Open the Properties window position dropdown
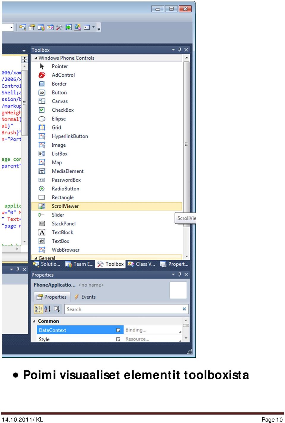This screenshot has height=423, width=285. pos(173,274)
